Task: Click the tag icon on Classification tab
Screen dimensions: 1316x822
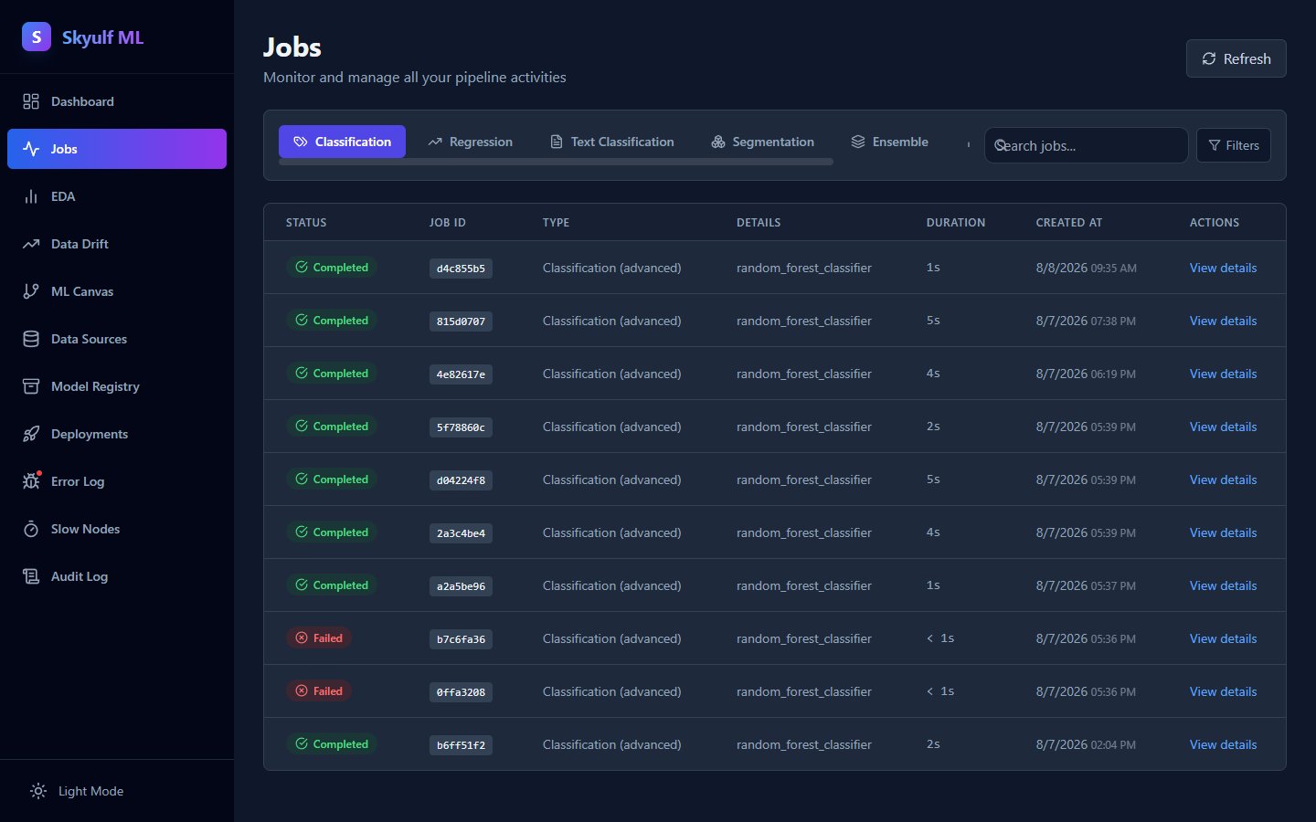Action: (301, 142)
